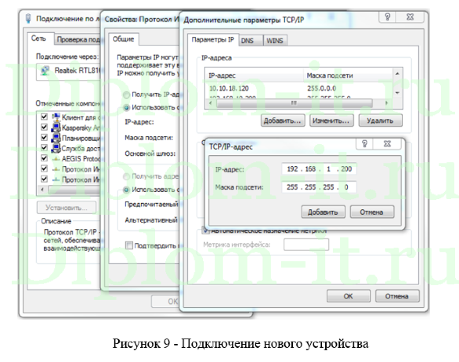Toggle the Планировщик component checkbox
The width and height of the screenshot is (459, 362).
pyautogui.click(x=44, y=137)
